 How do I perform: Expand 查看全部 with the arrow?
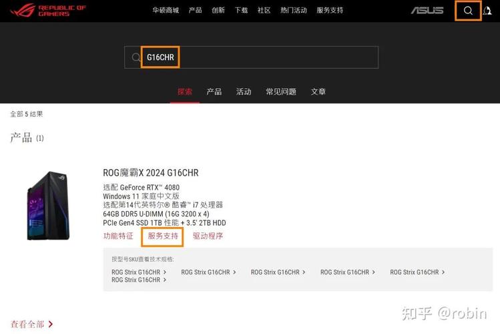(x=32, y=325)
